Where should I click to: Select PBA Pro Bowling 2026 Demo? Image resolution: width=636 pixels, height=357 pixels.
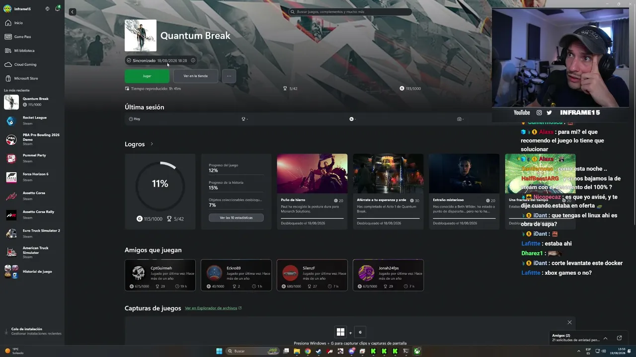(32, 139)
